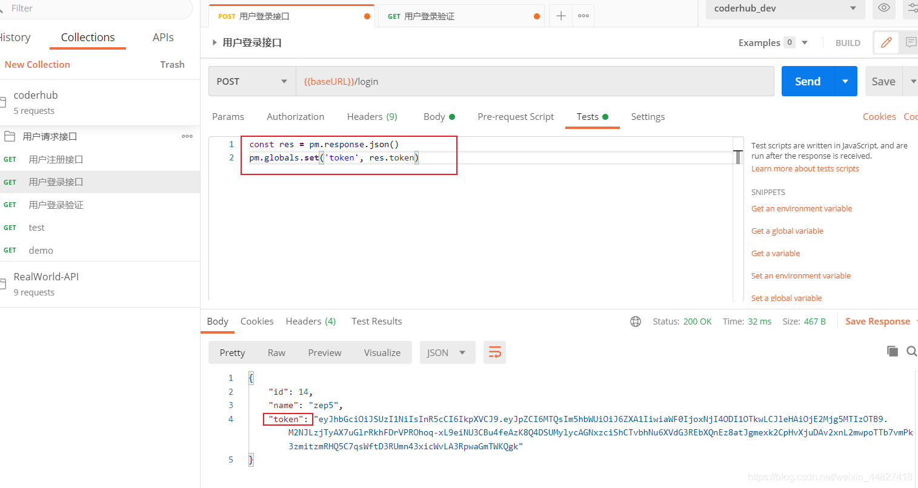Select the Test Results tab

pos(376,321)
